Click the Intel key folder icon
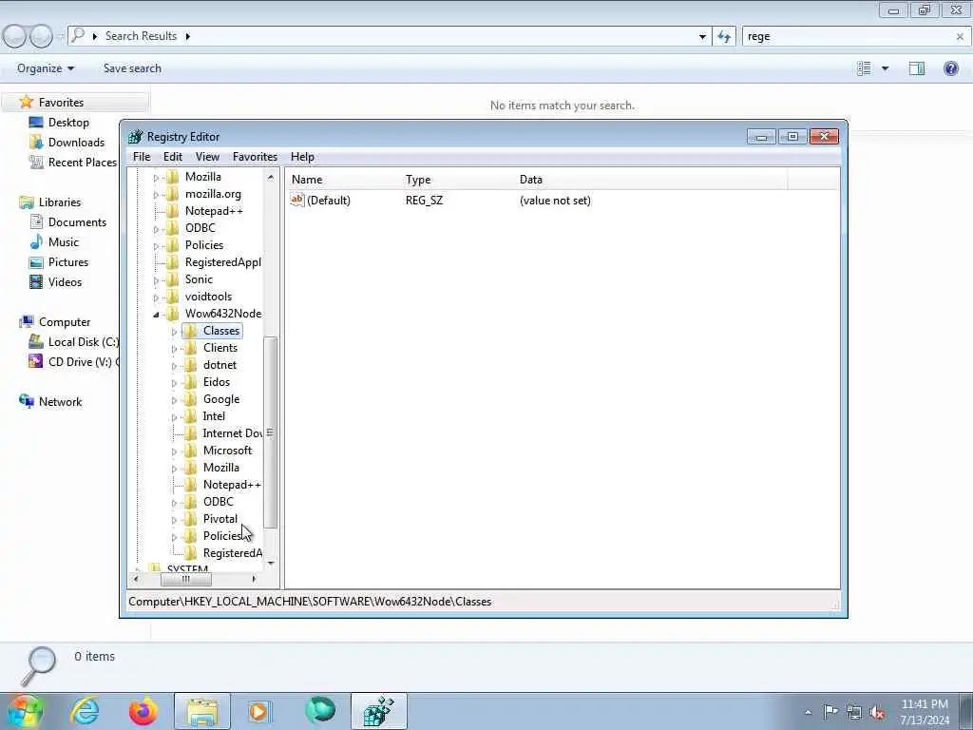Screen dimensions: 973x730 pos(190,416)
